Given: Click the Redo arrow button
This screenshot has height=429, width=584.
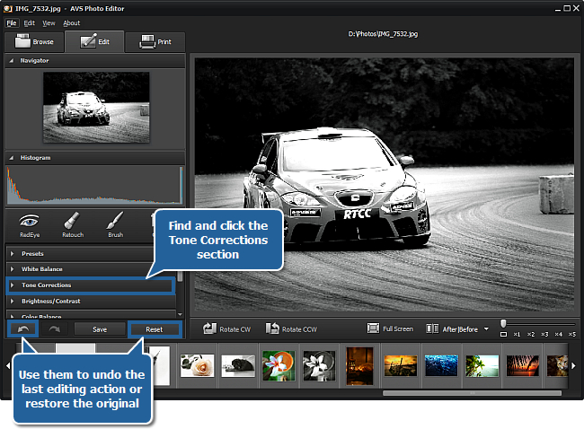Looking at the screenshot, I should click(55, 329).
